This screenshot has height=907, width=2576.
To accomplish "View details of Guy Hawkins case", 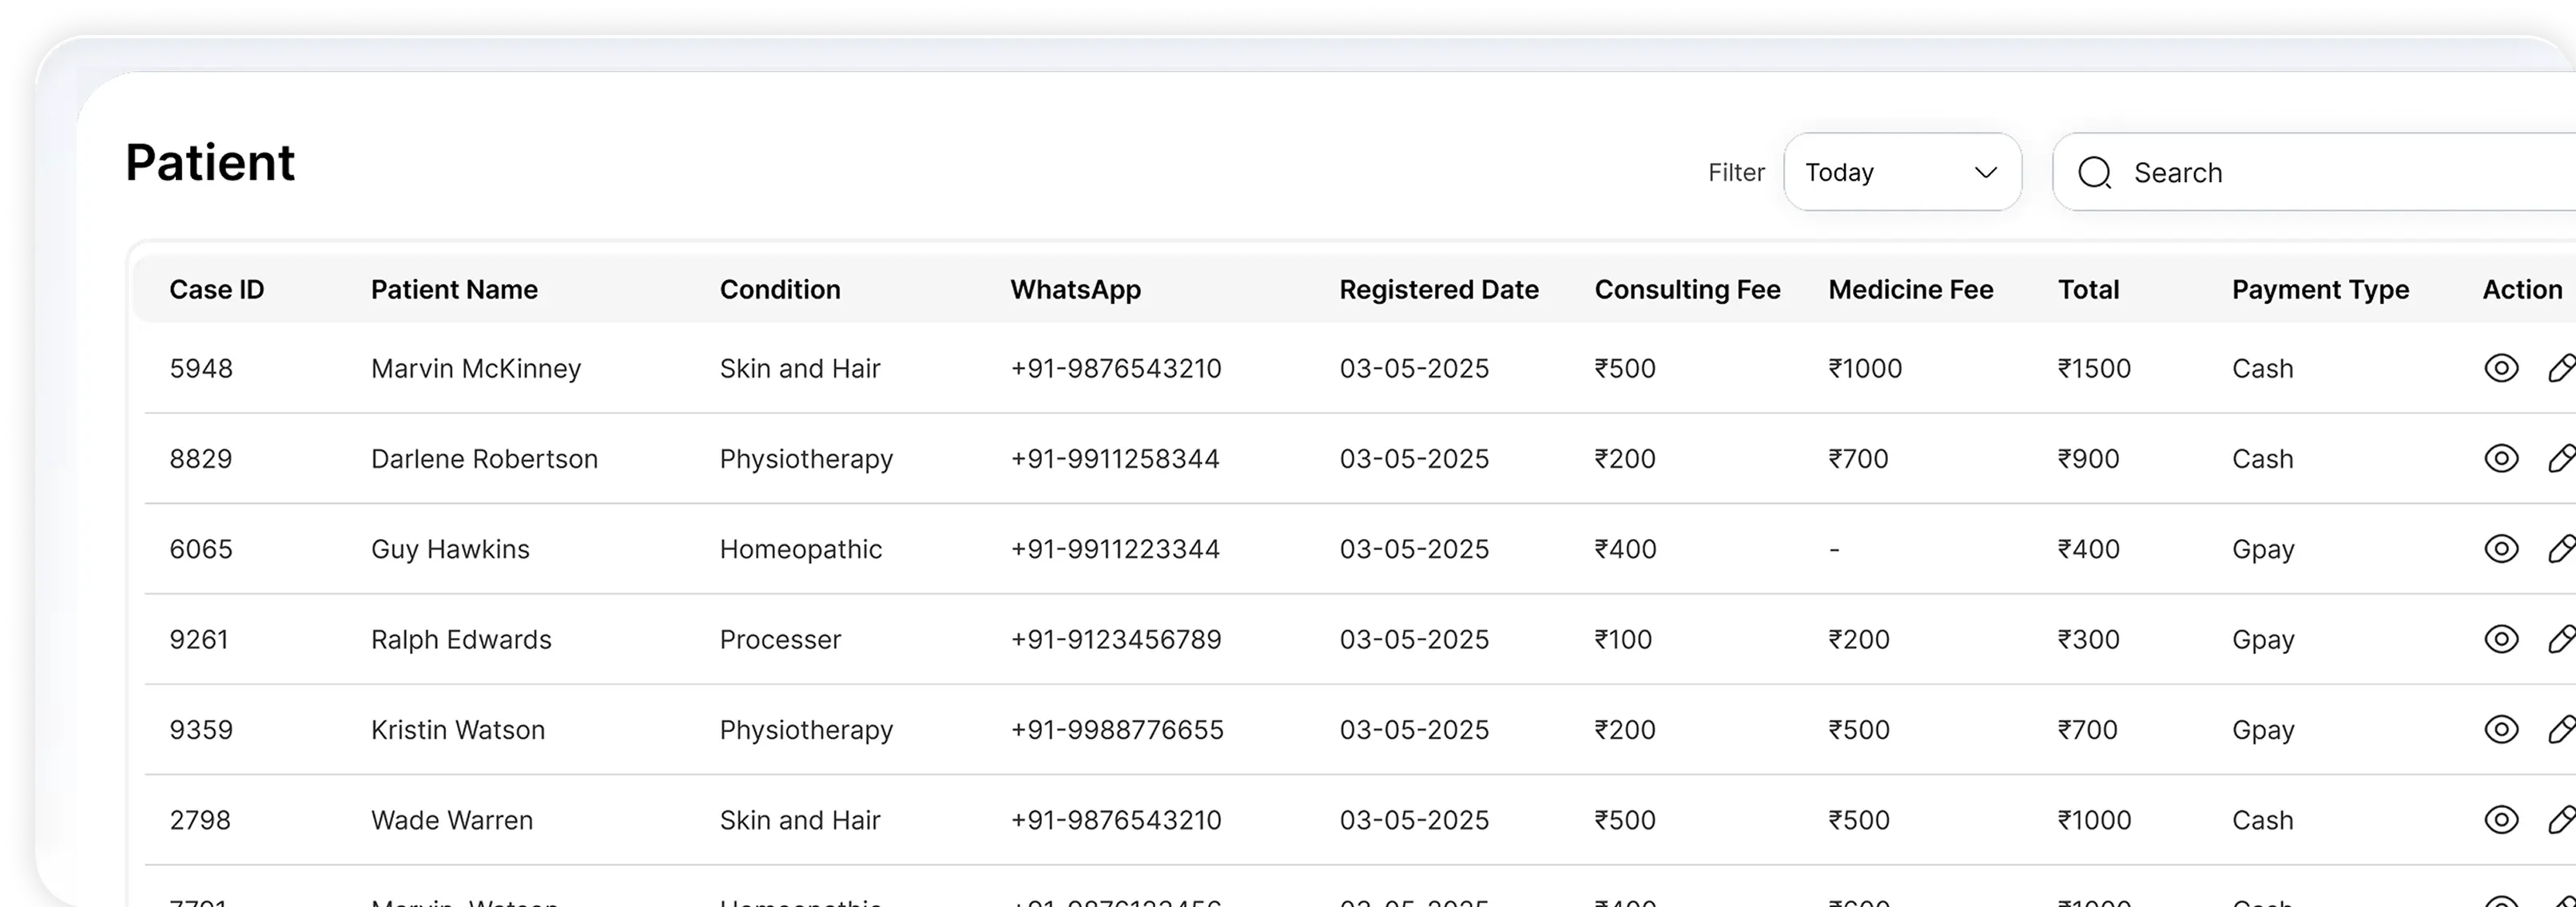I will [x=2501, y=549].
